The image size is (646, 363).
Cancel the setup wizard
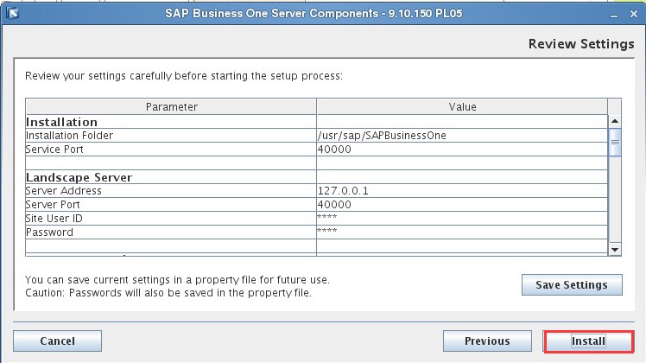click(x=57, y=341)
